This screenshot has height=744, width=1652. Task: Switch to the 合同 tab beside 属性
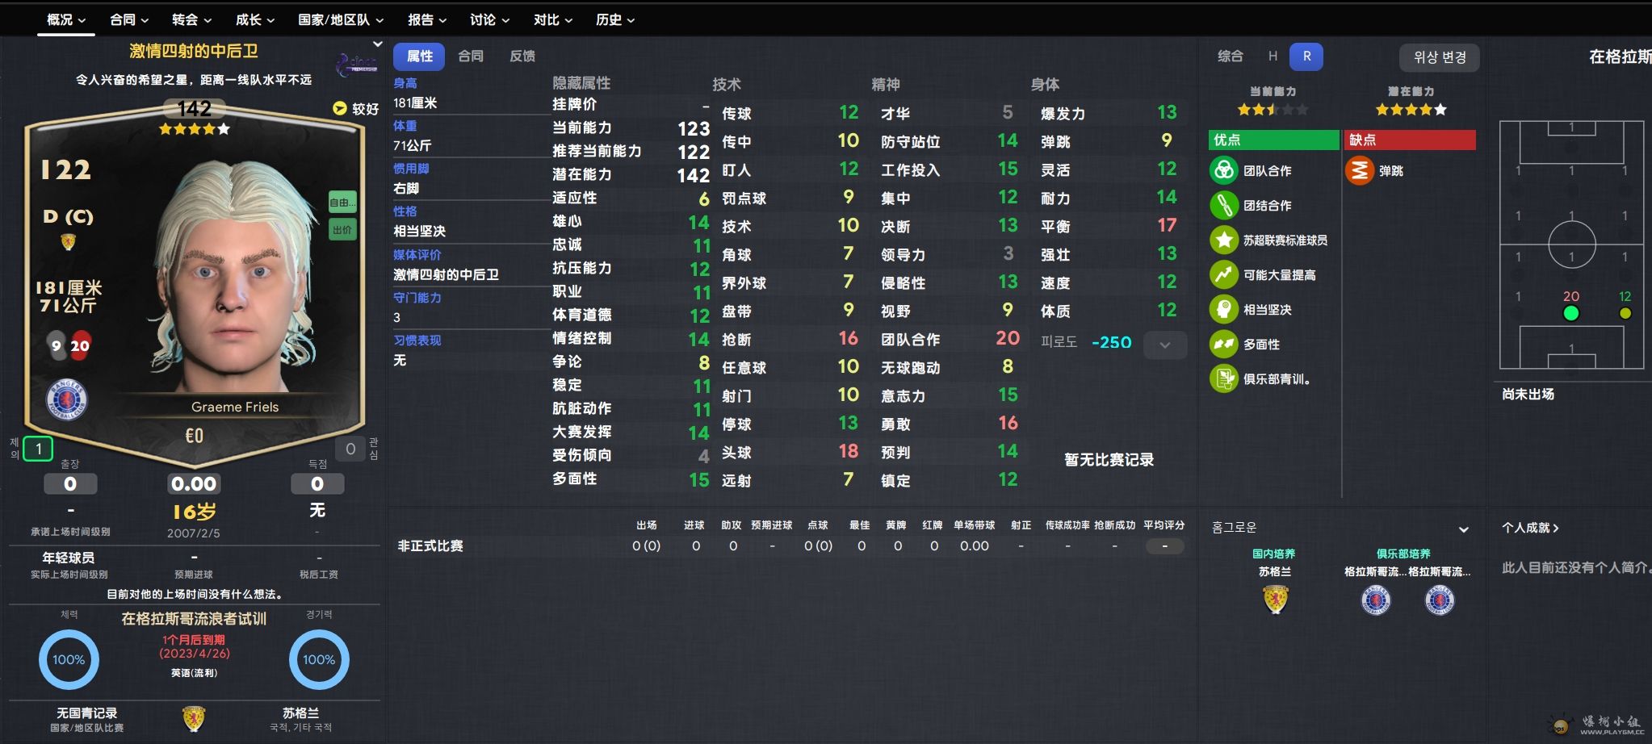click(471, 56)
